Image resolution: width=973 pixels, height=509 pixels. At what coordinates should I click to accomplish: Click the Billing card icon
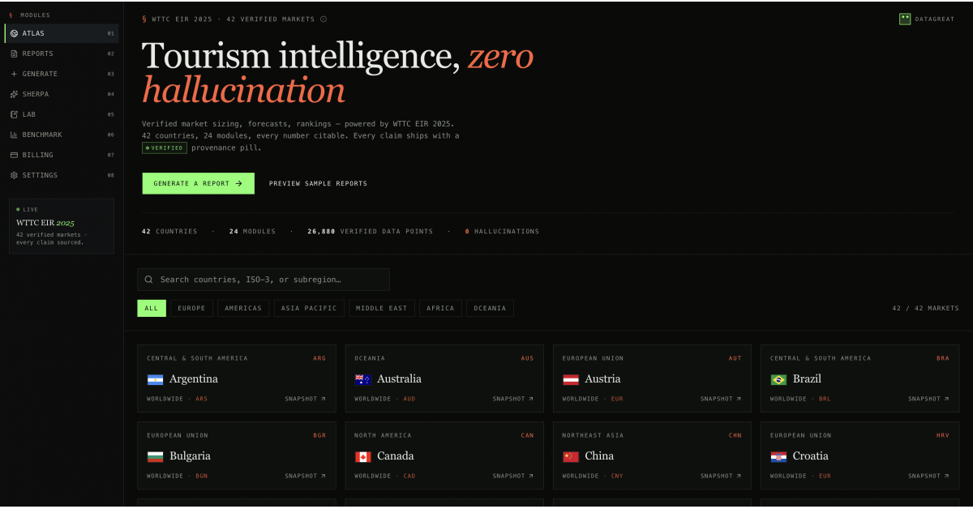click(14, 155)
